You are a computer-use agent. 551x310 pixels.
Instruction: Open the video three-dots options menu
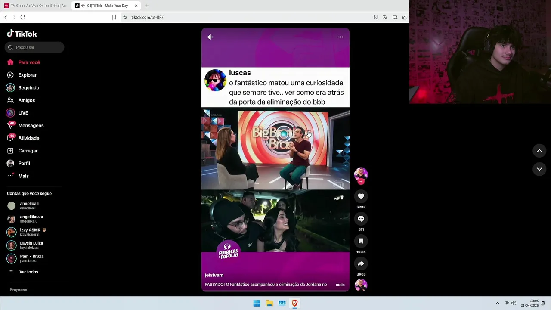pyautogui.click(x=340, y=37)
